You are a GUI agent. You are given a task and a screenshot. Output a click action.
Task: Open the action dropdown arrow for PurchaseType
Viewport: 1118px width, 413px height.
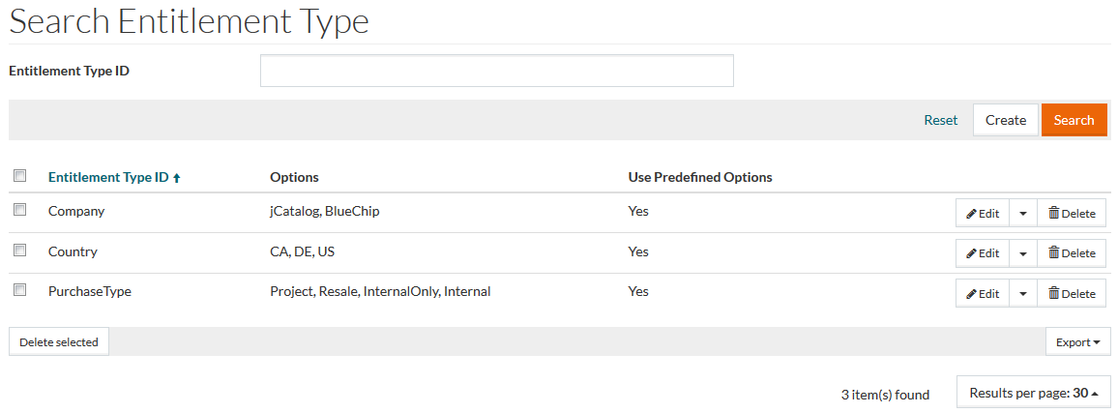(x=1022, y=294)
